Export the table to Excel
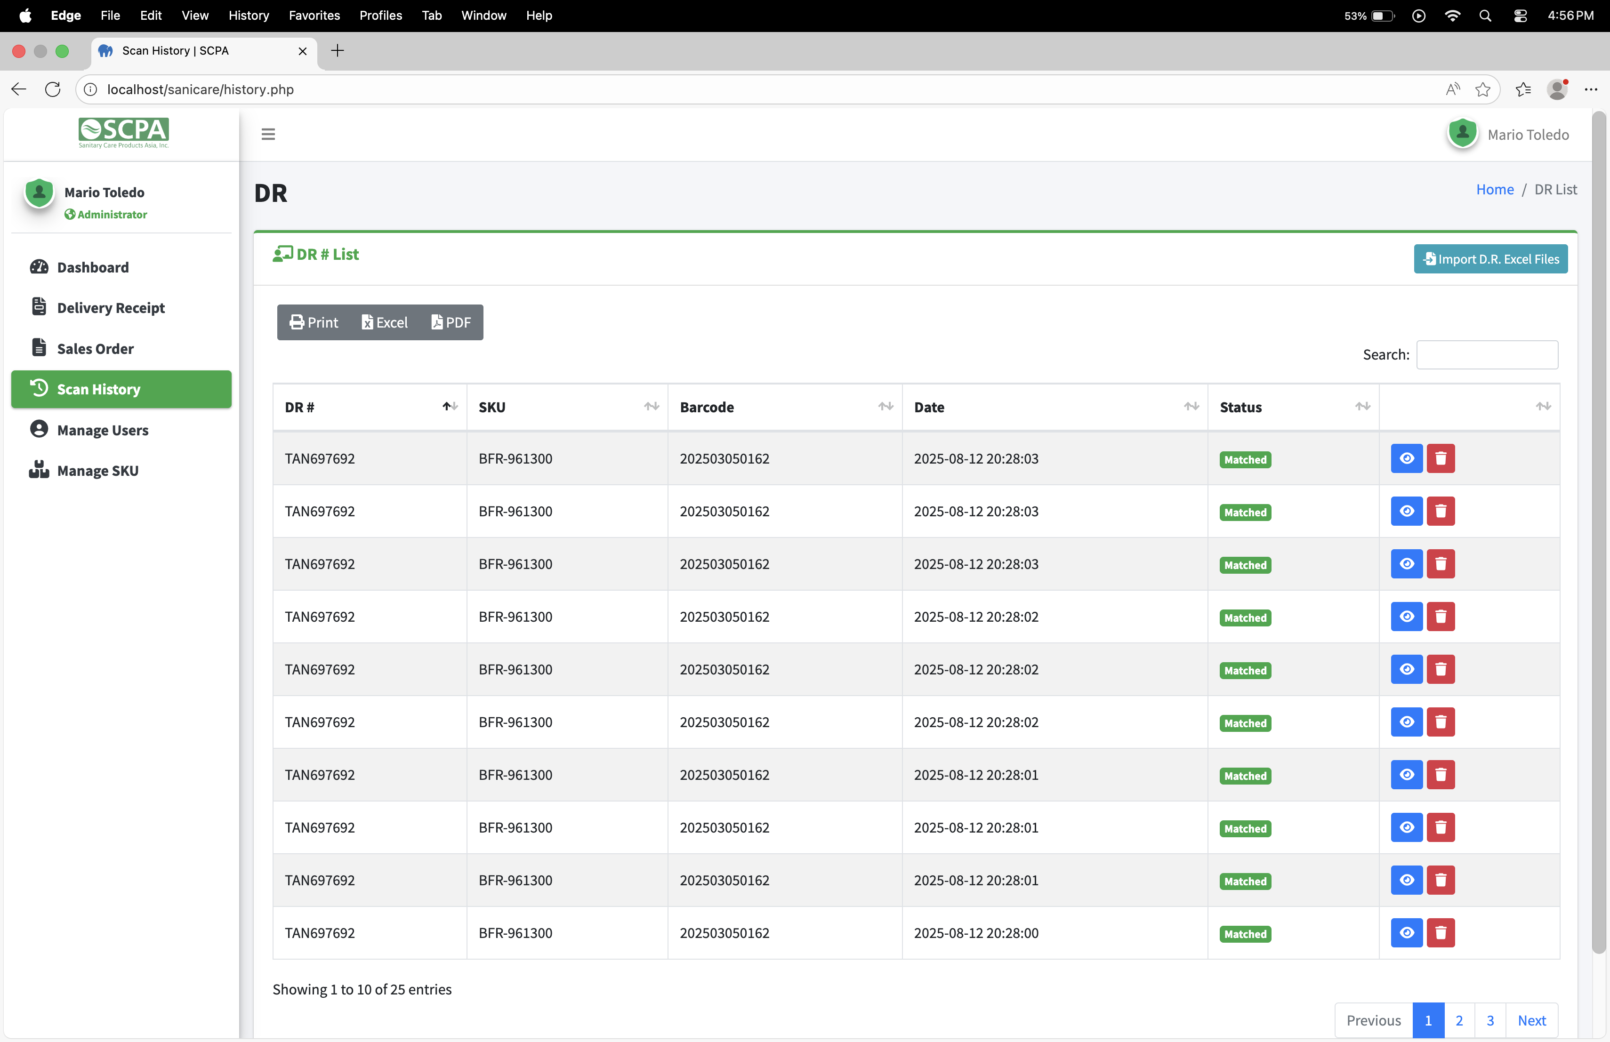1610x1042 pixels. coord(384,322)
